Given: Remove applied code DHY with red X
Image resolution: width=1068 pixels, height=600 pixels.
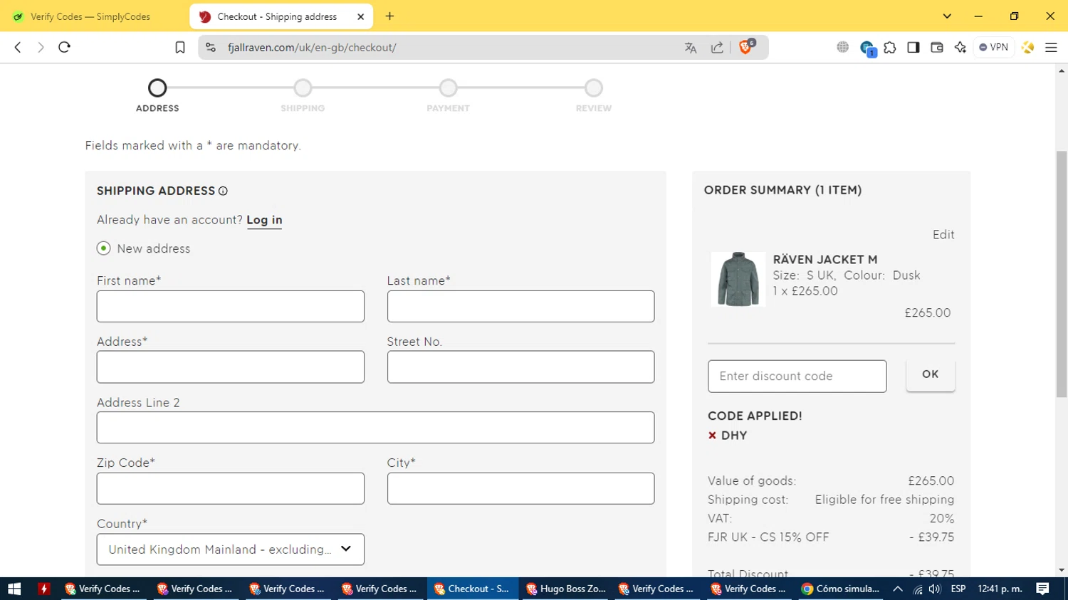Looking at the screenshot, I should [x=712, y=436].
